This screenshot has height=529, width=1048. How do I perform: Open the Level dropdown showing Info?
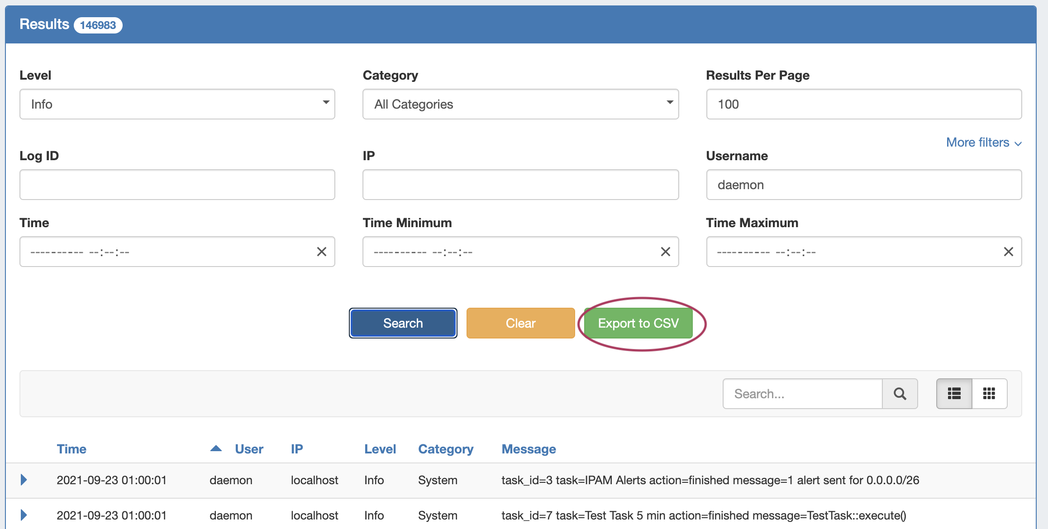coord(177,104)
